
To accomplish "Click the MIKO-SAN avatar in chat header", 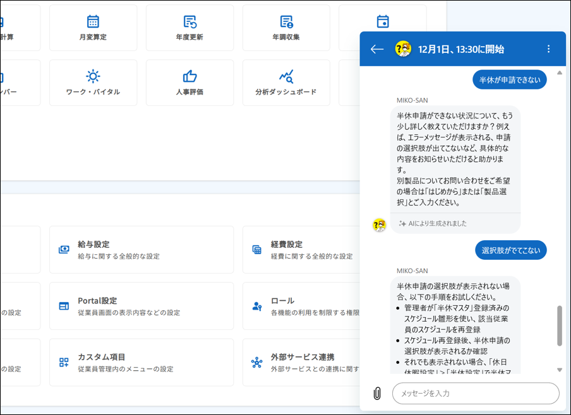I will coord(403,49).
